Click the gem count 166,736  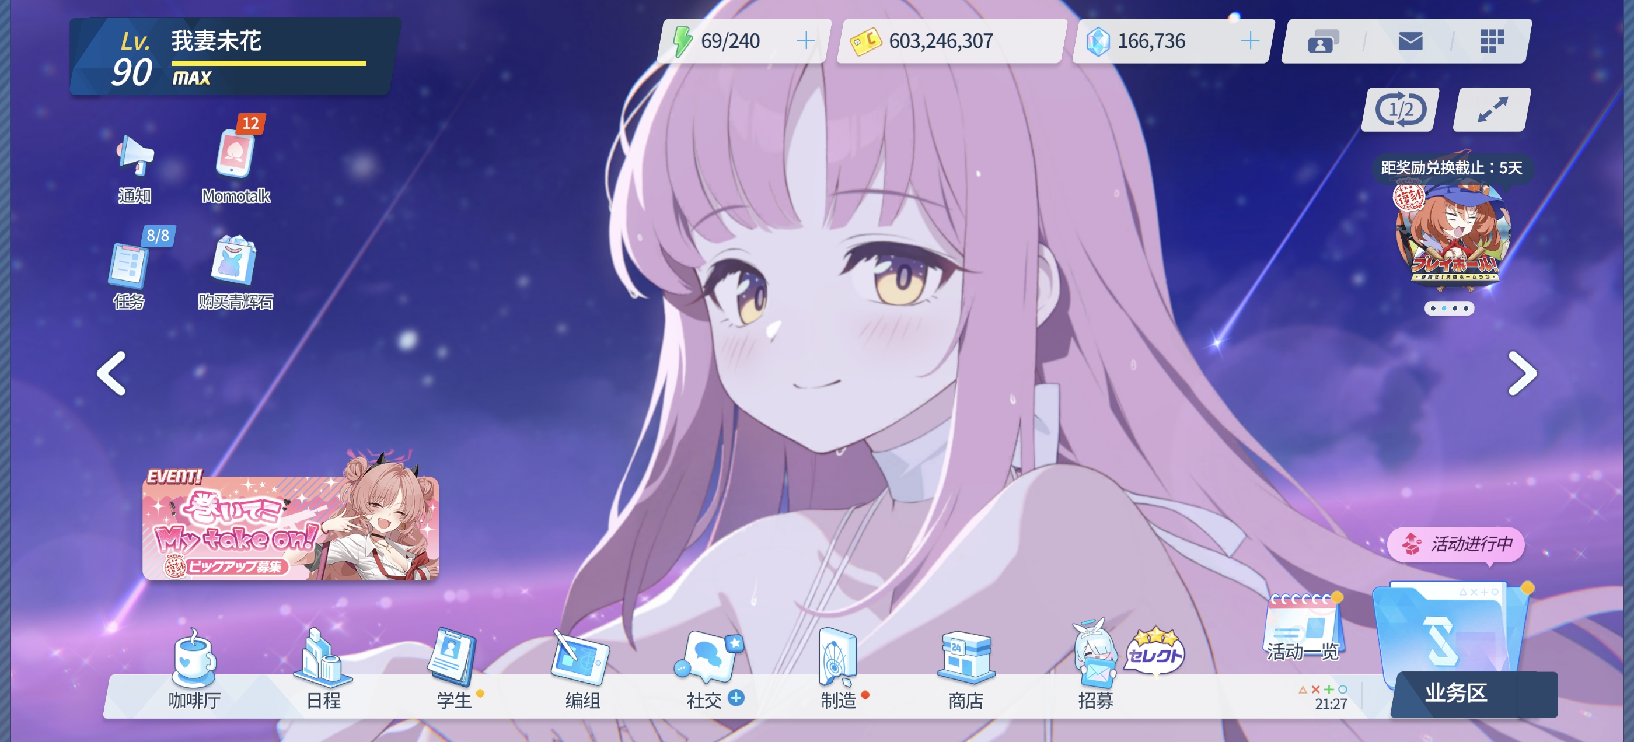1151,41
